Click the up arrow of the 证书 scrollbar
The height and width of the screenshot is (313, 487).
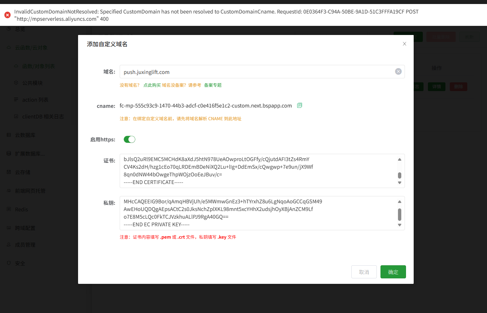399,159
